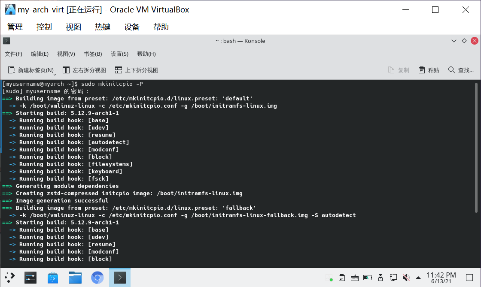This screenshot has width=481, height=287.
Task: Open the KDE application launcher
Action: click(9, 278)
